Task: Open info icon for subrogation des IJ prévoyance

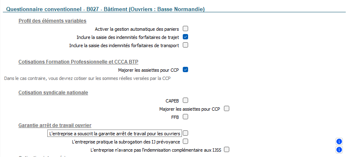Action: 339,141
